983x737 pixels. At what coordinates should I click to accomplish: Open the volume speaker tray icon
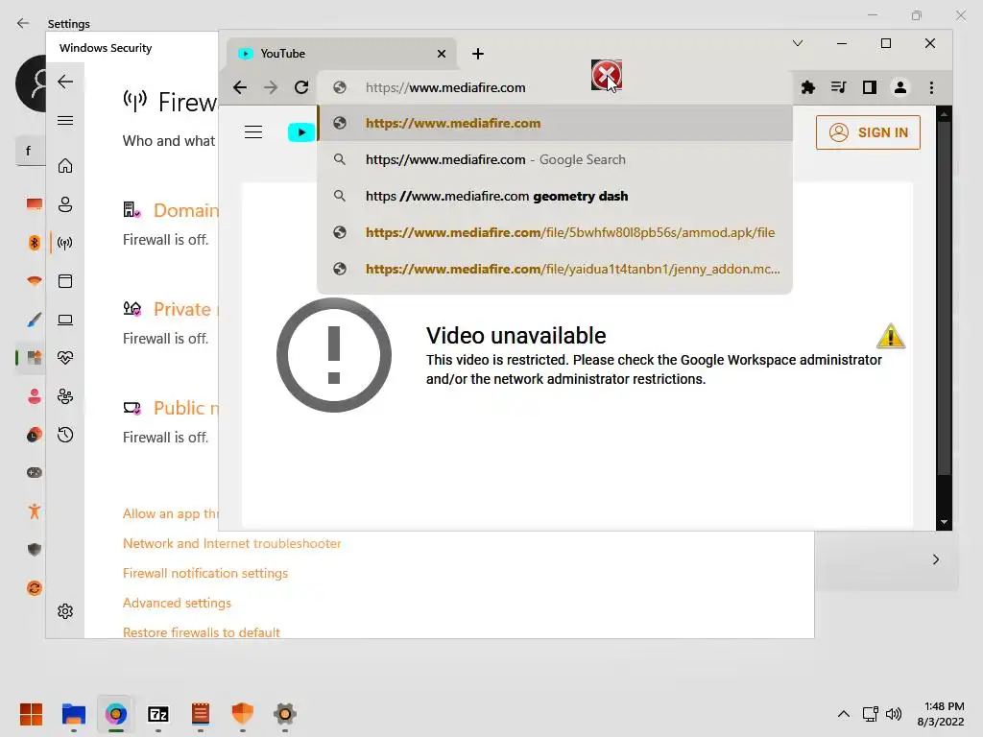point(894,714)
